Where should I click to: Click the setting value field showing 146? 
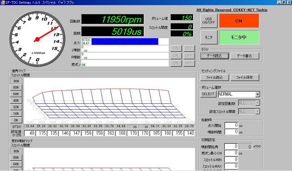[x=64, y=133]
